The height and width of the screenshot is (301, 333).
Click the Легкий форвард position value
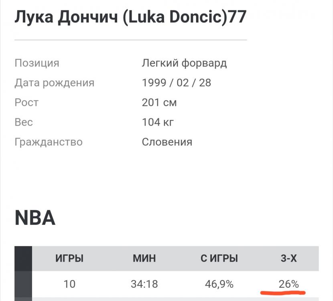tap(184, 63)
